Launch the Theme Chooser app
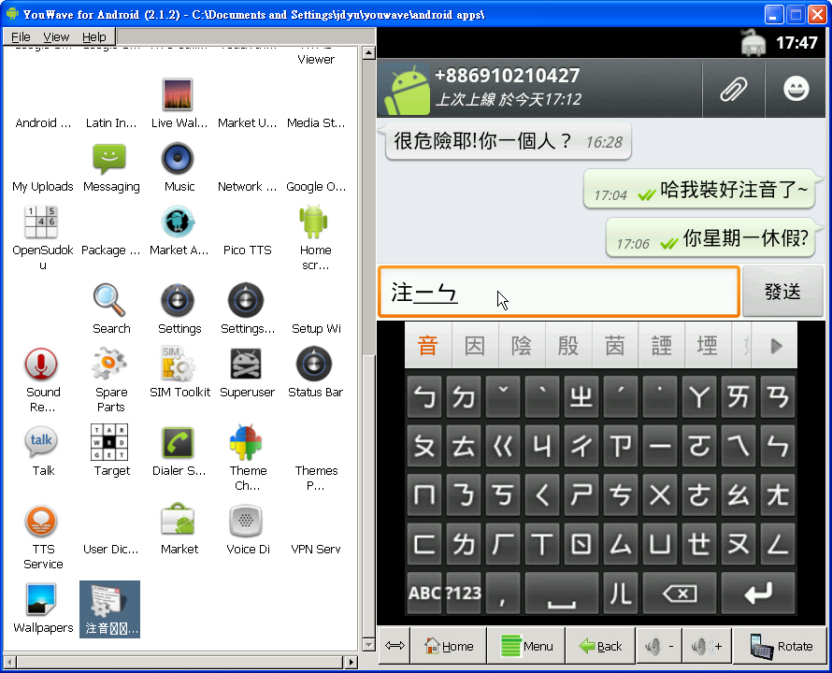832x673 pixels. click(x=245, y=442)
